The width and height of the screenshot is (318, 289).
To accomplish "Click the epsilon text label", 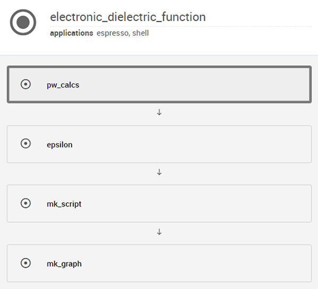I will pos(59,145).
